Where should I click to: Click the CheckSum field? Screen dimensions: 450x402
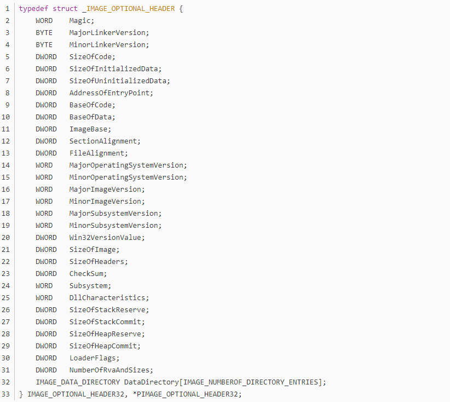86,274
